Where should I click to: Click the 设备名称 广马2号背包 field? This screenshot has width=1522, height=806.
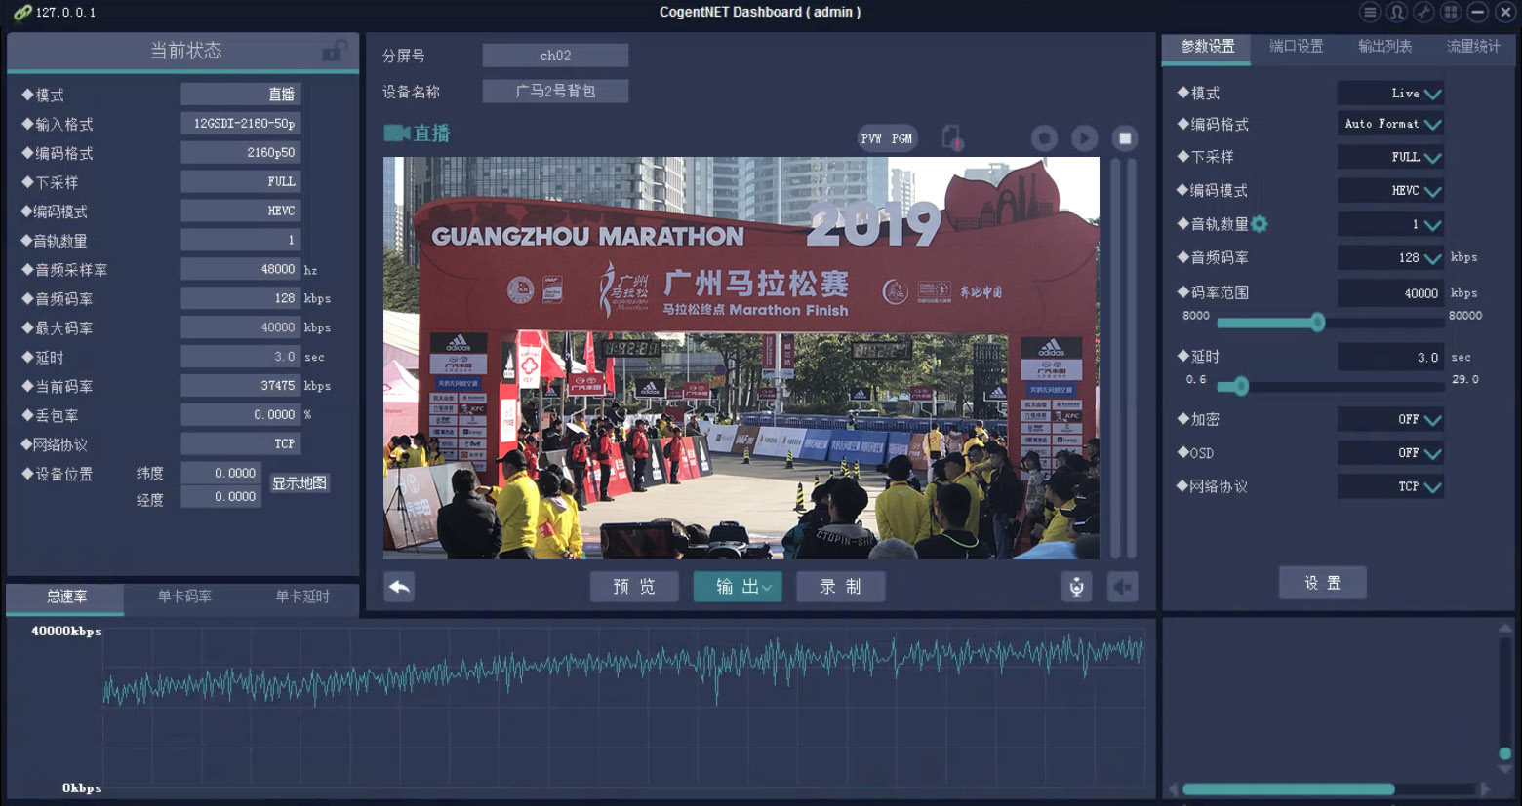(x=555, y=91)
